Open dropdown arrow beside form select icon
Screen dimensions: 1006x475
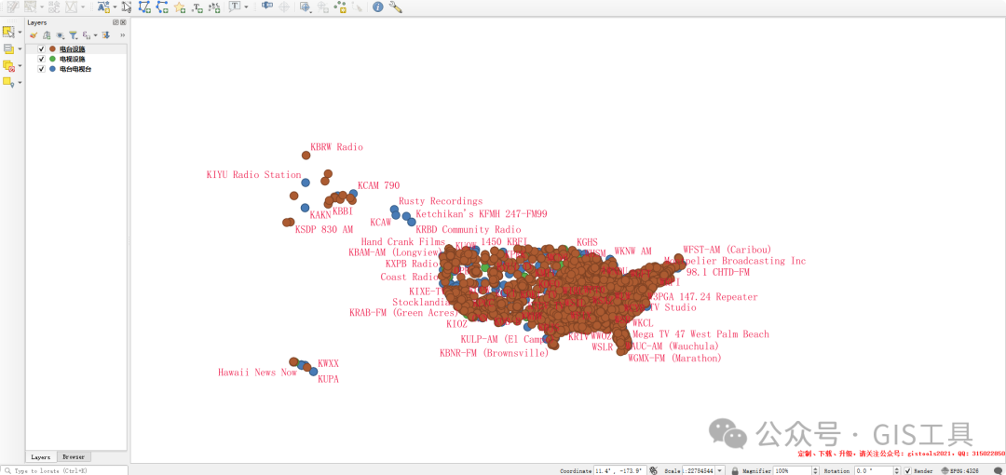20,48
